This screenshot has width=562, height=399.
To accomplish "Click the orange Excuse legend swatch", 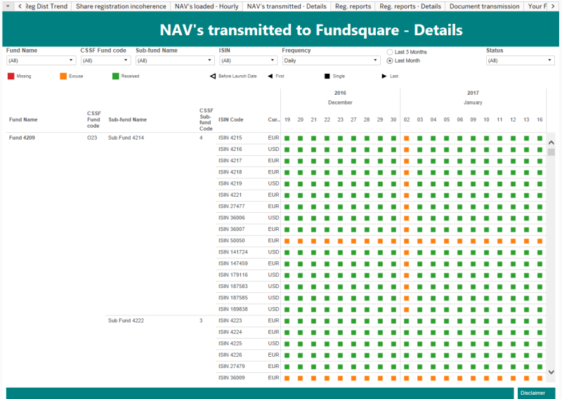I will (x=63, y=76).
